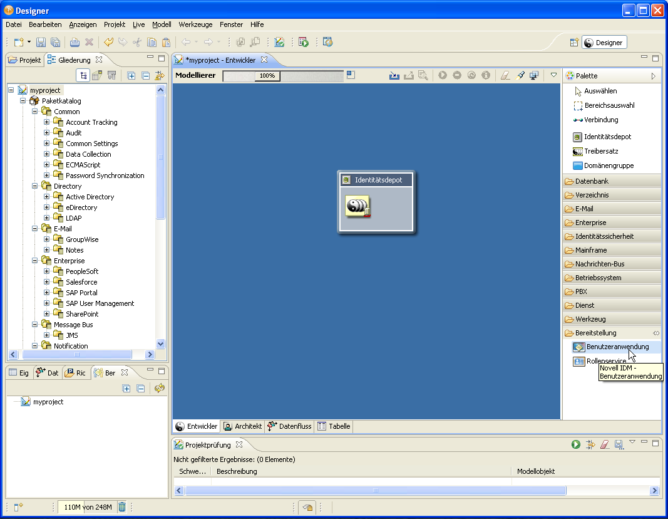
Task: Select the Bereichsauswahl marquee tool
Action: point(609,105)
